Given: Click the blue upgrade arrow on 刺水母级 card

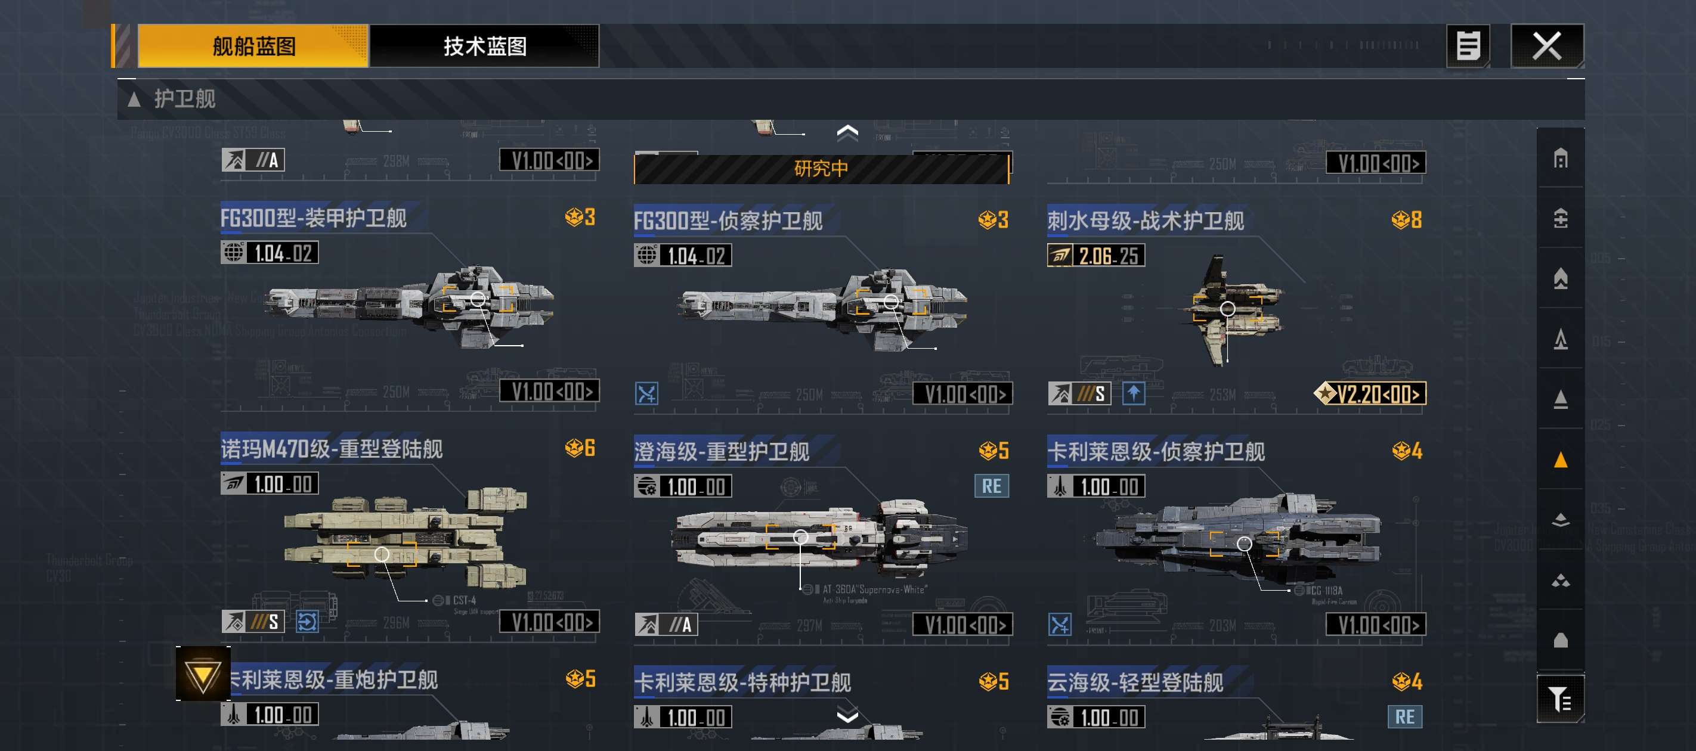Looking at the screenshot, I should [1133, 393].
